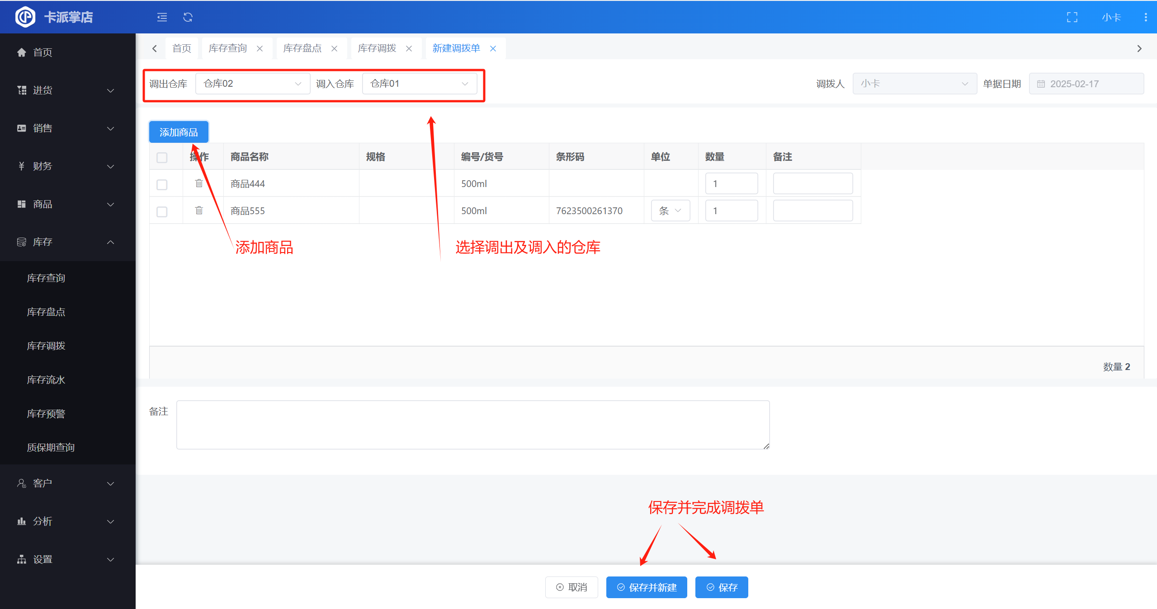Delete the 商品555 row via trash icon
The width and height of the screenshot is (1157, 609).
(x=199, y=211)
